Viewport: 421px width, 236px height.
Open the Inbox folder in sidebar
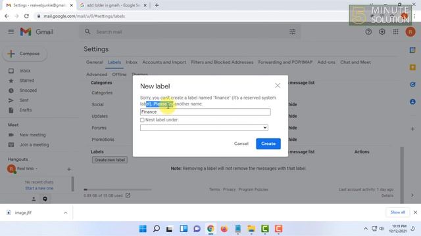coord(25,71)
